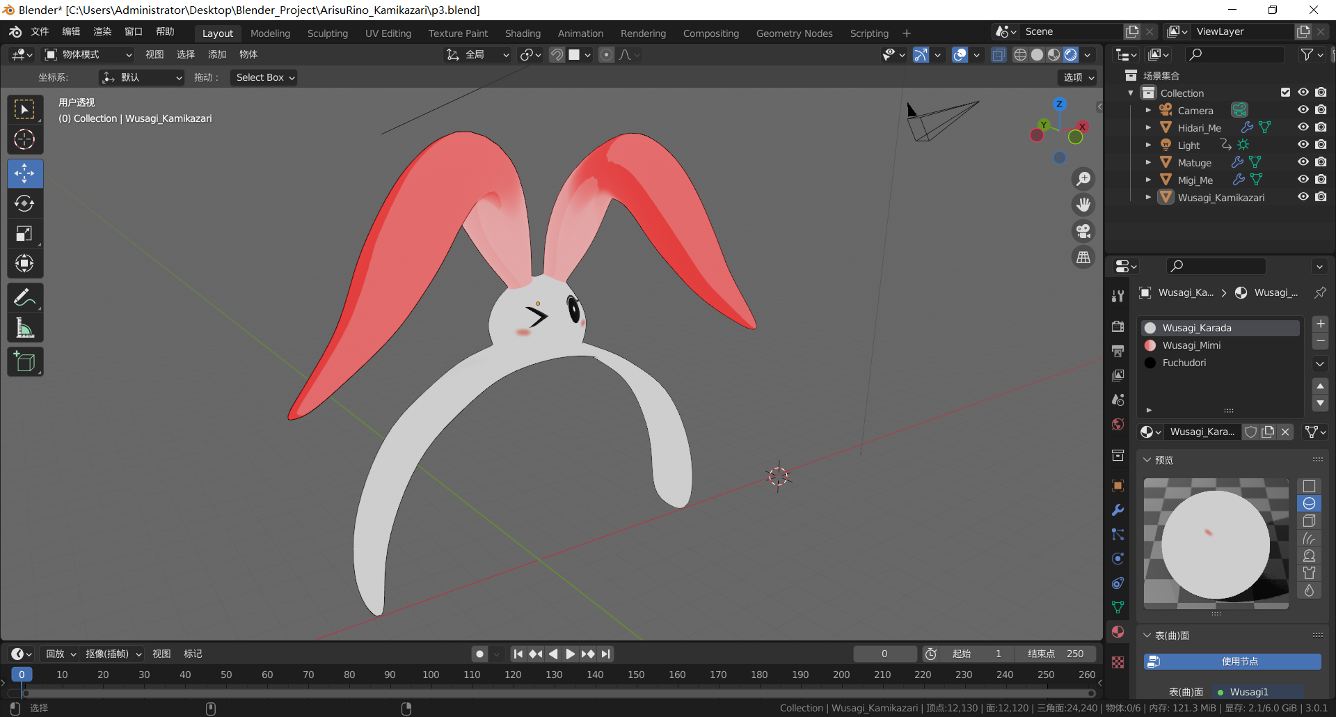The height and width of the screenshot is (717, 1336).
Task: Select the Wusagi_Mimi material slot
Action: click(x=1191, y=345)
